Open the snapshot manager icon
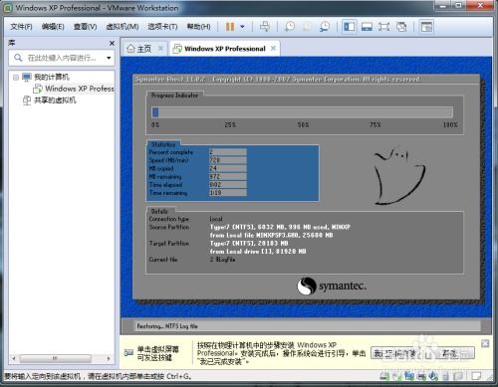 tap(325, 27)
